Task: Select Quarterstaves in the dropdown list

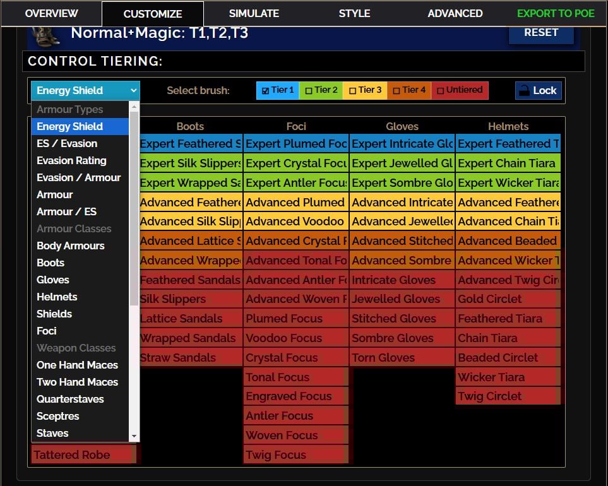Action: [x=70, y=399]
